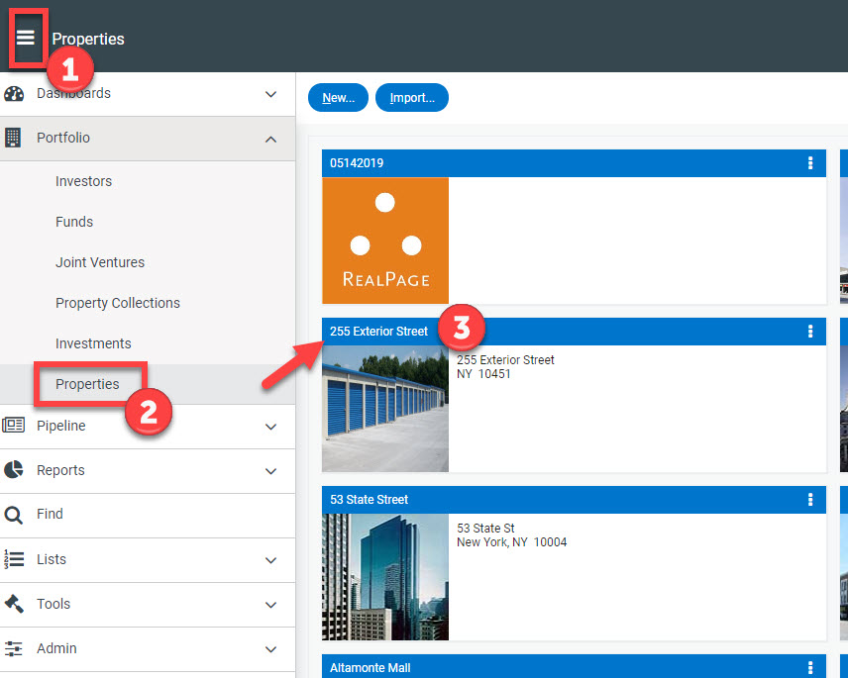
Task: Select the Dashboards icon in sidebar
Action: [x=14, y=92]
